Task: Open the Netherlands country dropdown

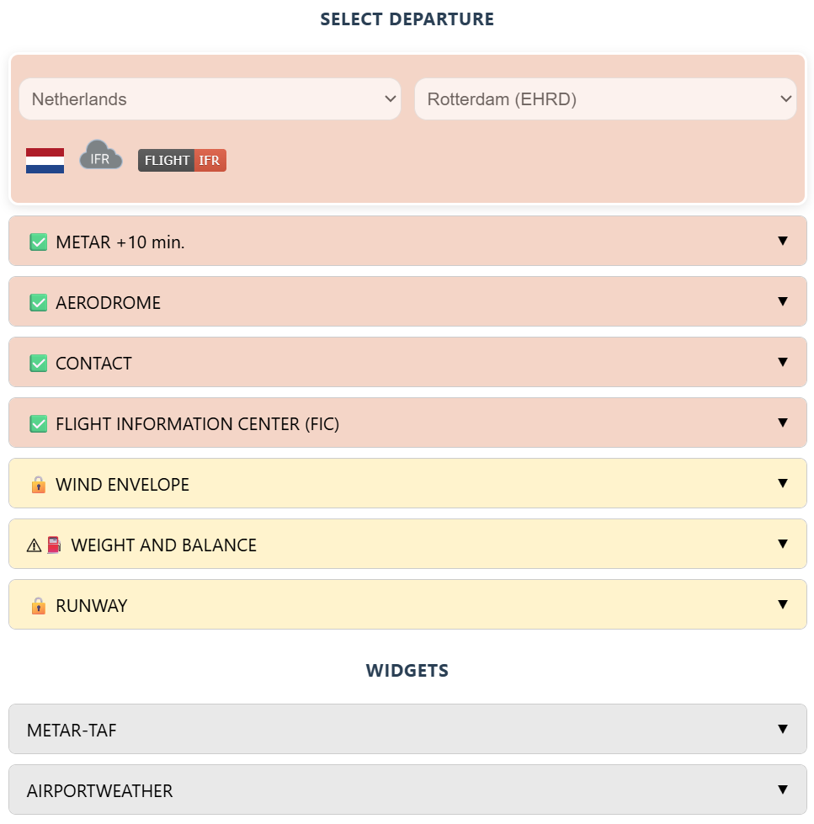Action: [210, 99]
